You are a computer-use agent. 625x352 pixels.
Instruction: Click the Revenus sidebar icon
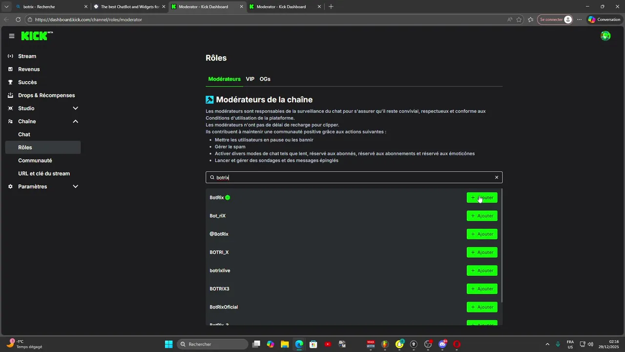pyautogui.click(x=10, y=69)
